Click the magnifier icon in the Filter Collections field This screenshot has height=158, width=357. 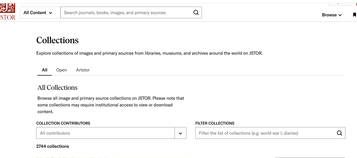point(339,133)
